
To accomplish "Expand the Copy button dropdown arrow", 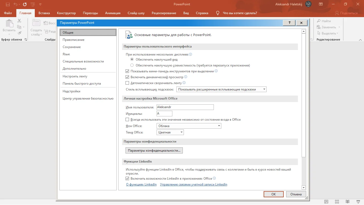I will click(x=24, y=27).
